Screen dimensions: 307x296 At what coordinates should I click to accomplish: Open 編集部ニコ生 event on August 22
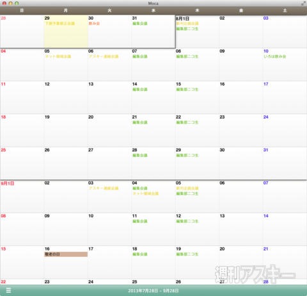coord(187,122)
